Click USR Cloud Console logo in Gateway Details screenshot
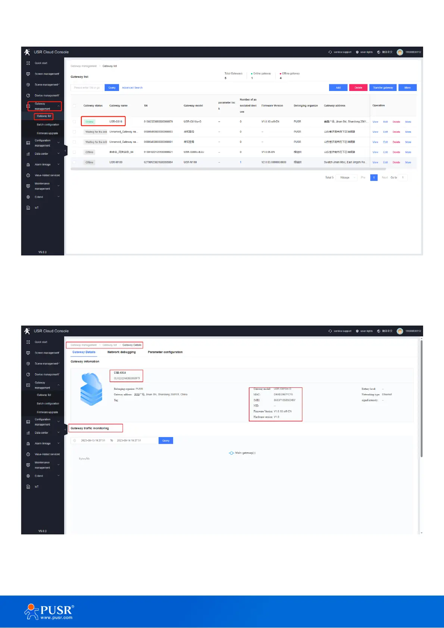The height and width of the screenshot is (628, 444). [x=27, y=331]
